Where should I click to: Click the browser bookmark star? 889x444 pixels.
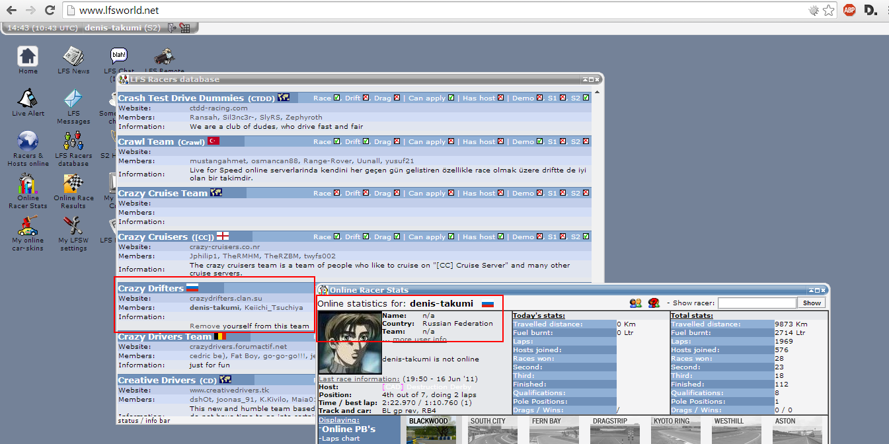click(828, 11)
